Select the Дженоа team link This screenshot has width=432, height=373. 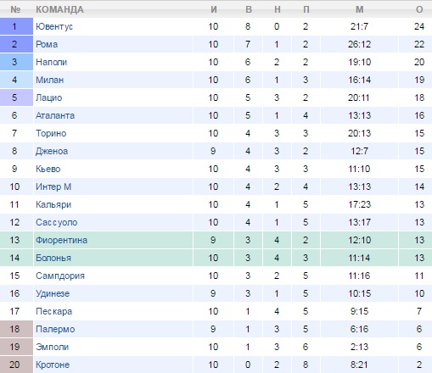click(x=52, y=151)
